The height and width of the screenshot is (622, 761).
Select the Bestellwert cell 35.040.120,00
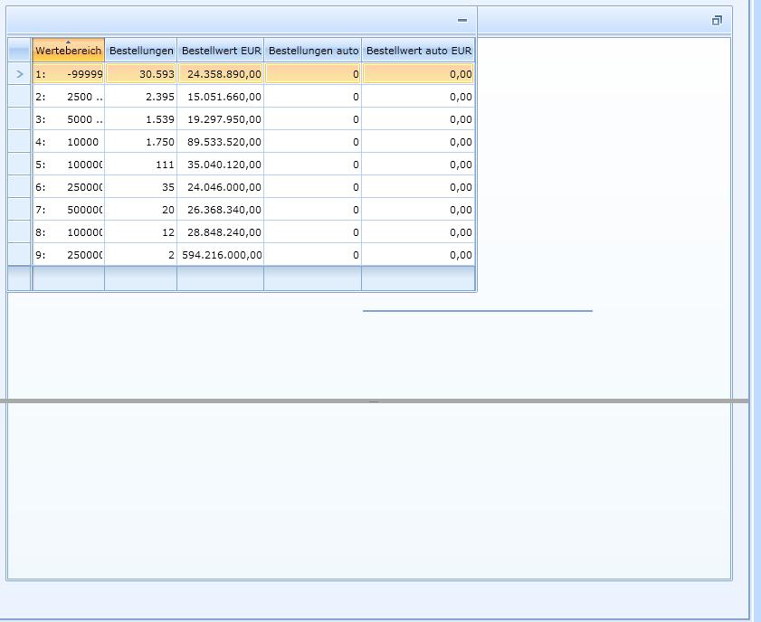pyautogui.click(x=221, y=165)
